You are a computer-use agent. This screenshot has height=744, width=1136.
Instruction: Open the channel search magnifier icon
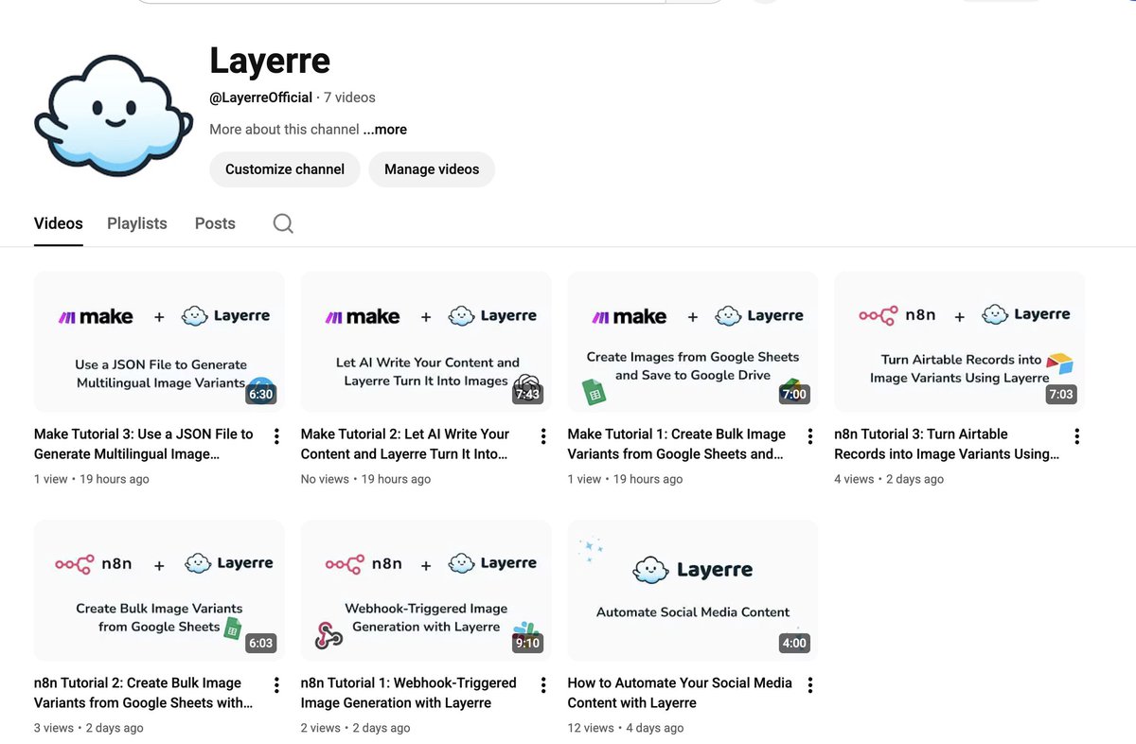click(283, 223)
